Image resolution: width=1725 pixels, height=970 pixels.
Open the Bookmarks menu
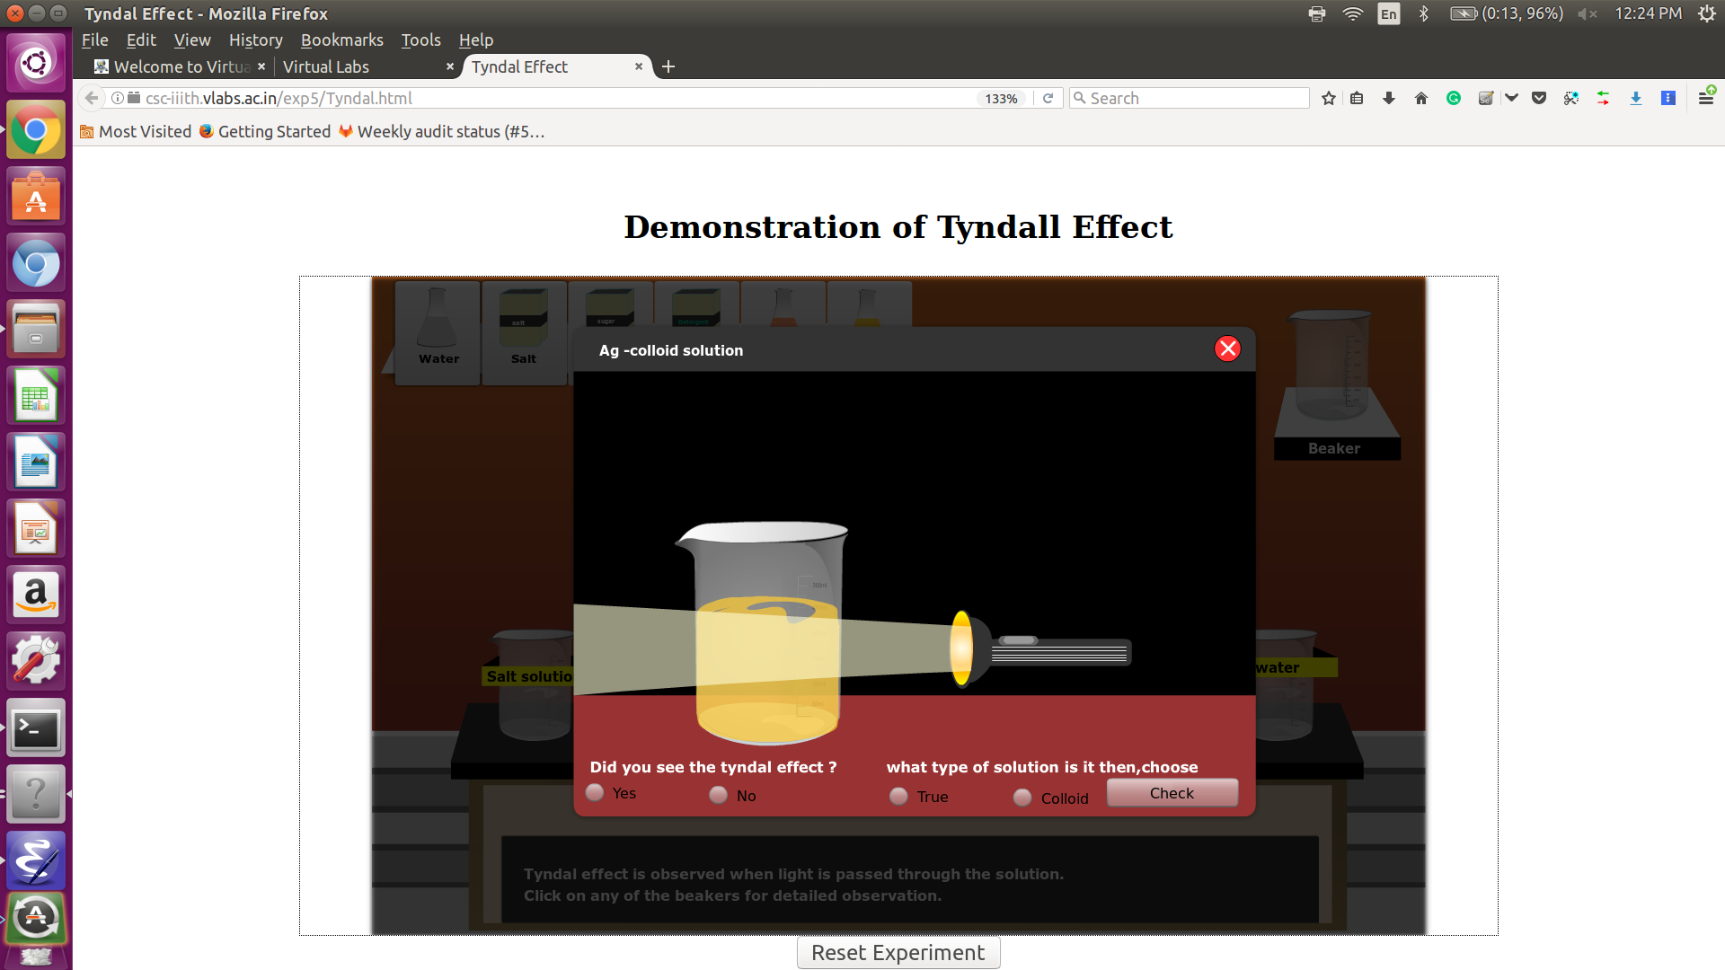tap(341, 40)
